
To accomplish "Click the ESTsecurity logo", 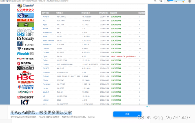I will 25,38.
